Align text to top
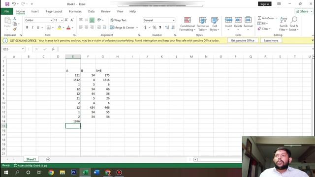315x177 pixels. 81,20
